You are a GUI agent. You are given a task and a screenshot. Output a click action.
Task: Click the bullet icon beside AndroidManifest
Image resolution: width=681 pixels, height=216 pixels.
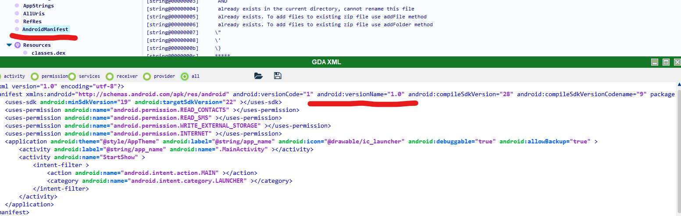pos(17,29)
